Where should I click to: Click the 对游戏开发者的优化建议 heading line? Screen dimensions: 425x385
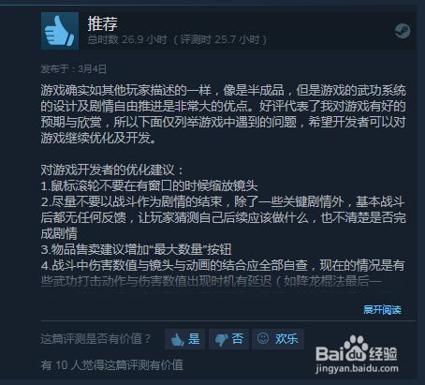click(x=112, y=170)
